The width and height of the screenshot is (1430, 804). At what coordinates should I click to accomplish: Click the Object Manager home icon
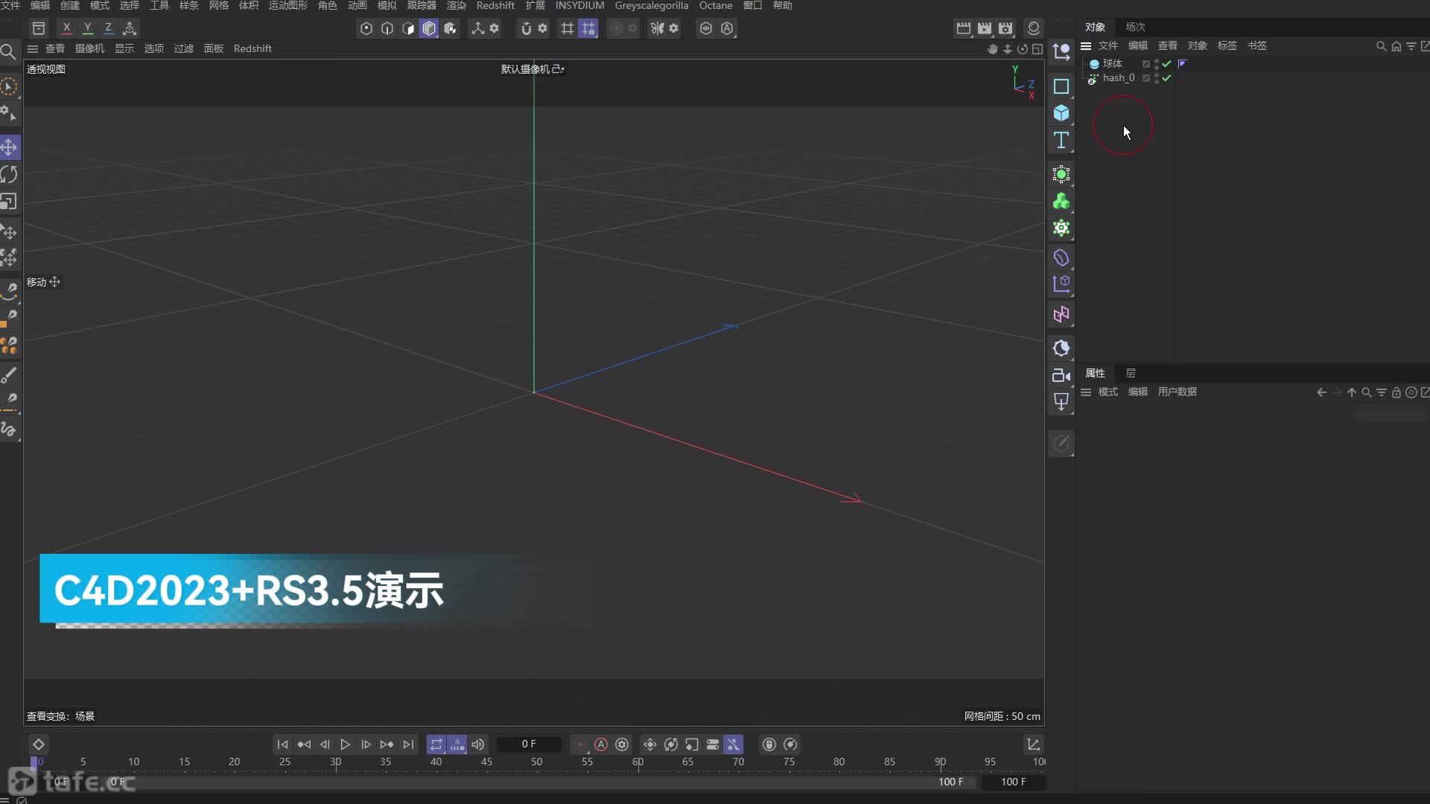point(1396,46)
